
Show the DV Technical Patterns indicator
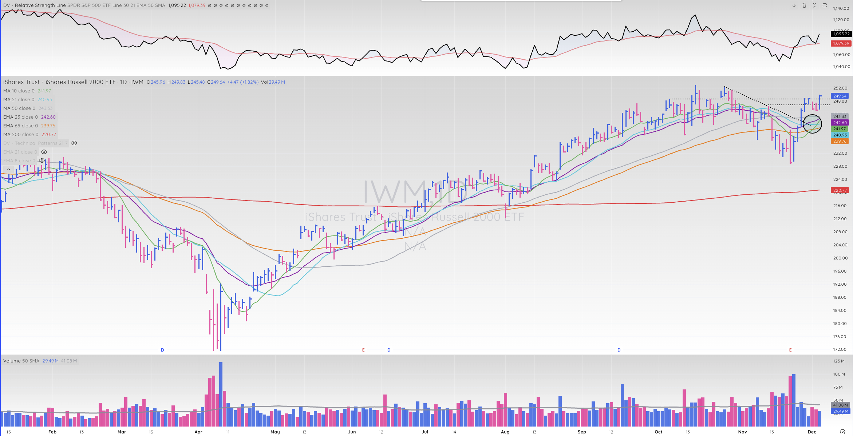(74, 143)
